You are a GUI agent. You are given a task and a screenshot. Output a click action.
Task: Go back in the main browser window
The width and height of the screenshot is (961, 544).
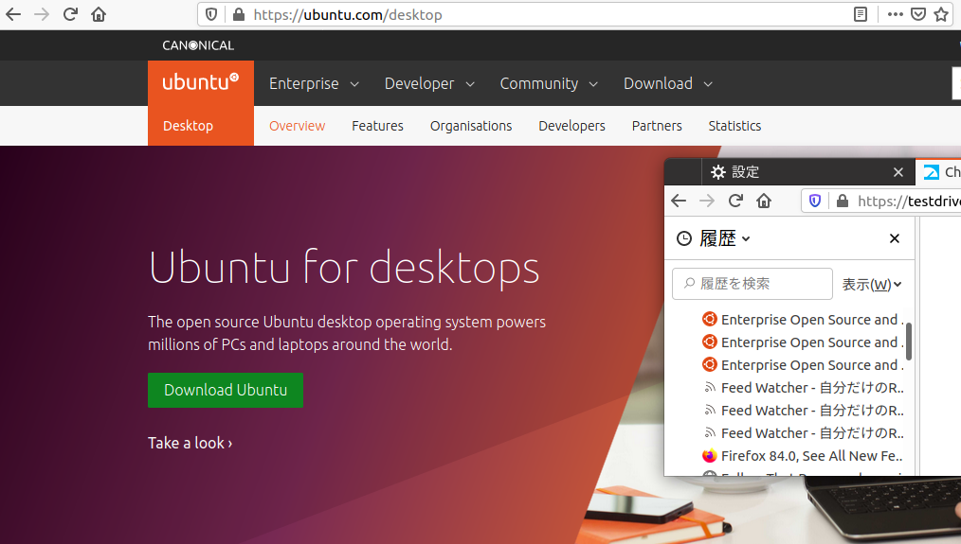[13, 14]
